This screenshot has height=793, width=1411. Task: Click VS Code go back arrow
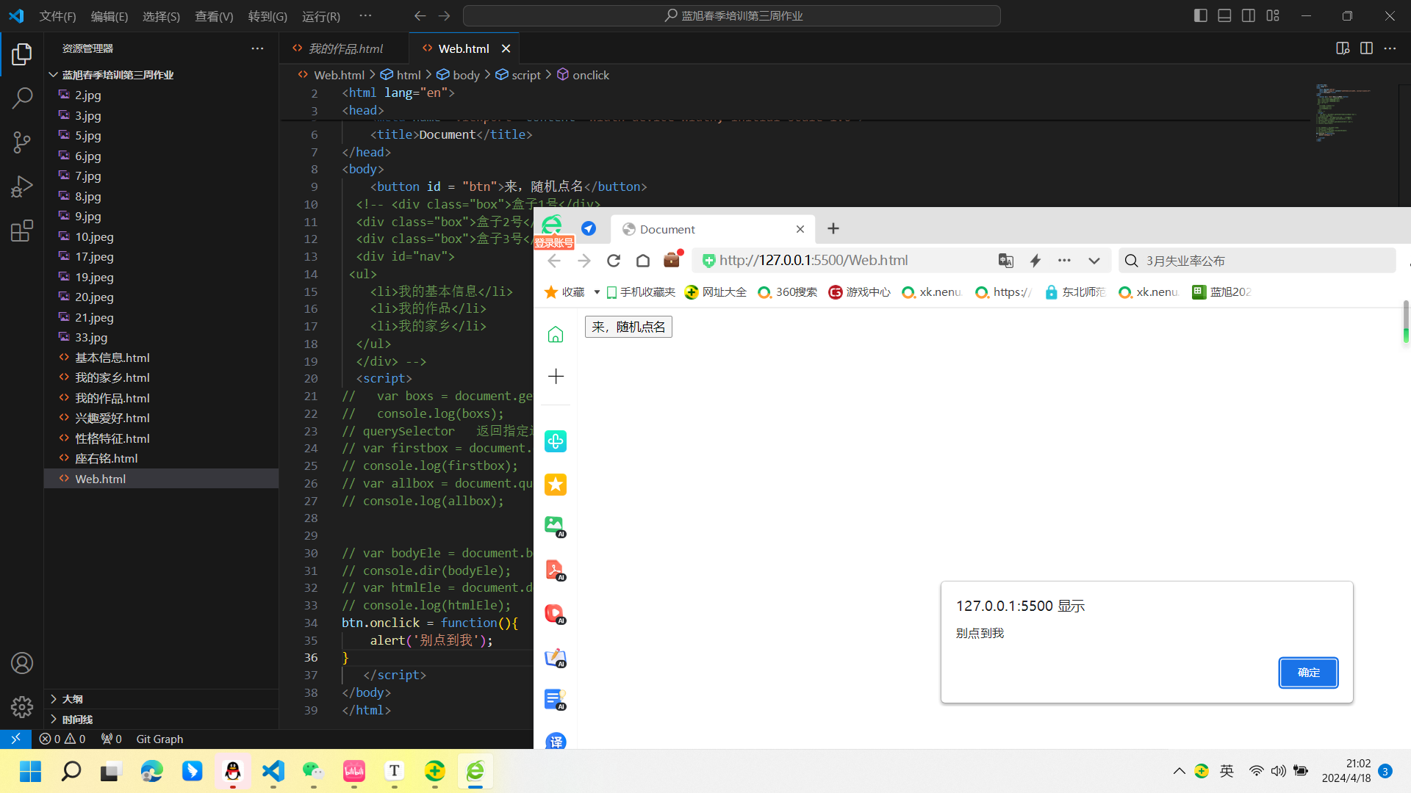tap(420, 15)
